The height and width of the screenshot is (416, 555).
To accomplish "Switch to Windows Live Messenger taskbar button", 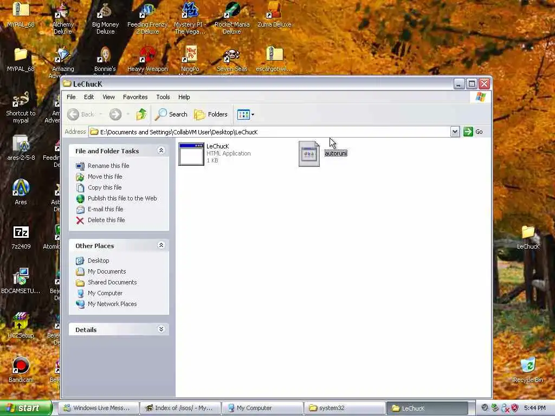I will 98,408.
